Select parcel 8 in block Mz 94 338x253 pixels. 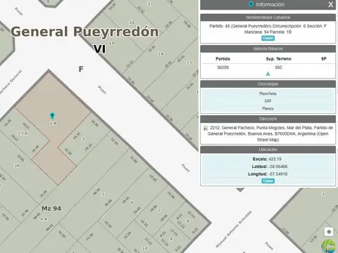coord(187,221)
